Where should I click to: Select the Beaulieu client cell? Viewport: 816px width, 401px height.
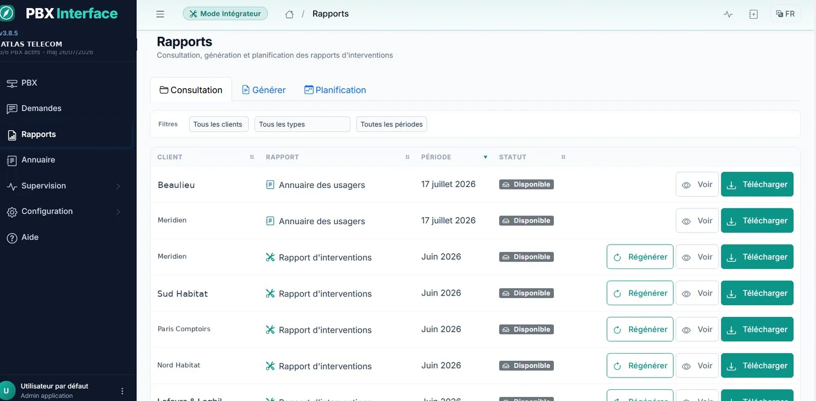176,185
